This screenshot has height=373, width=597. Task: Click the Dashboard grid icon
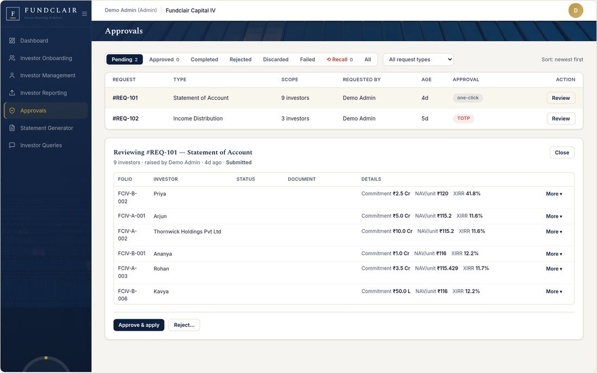click(x=12, y=41)
